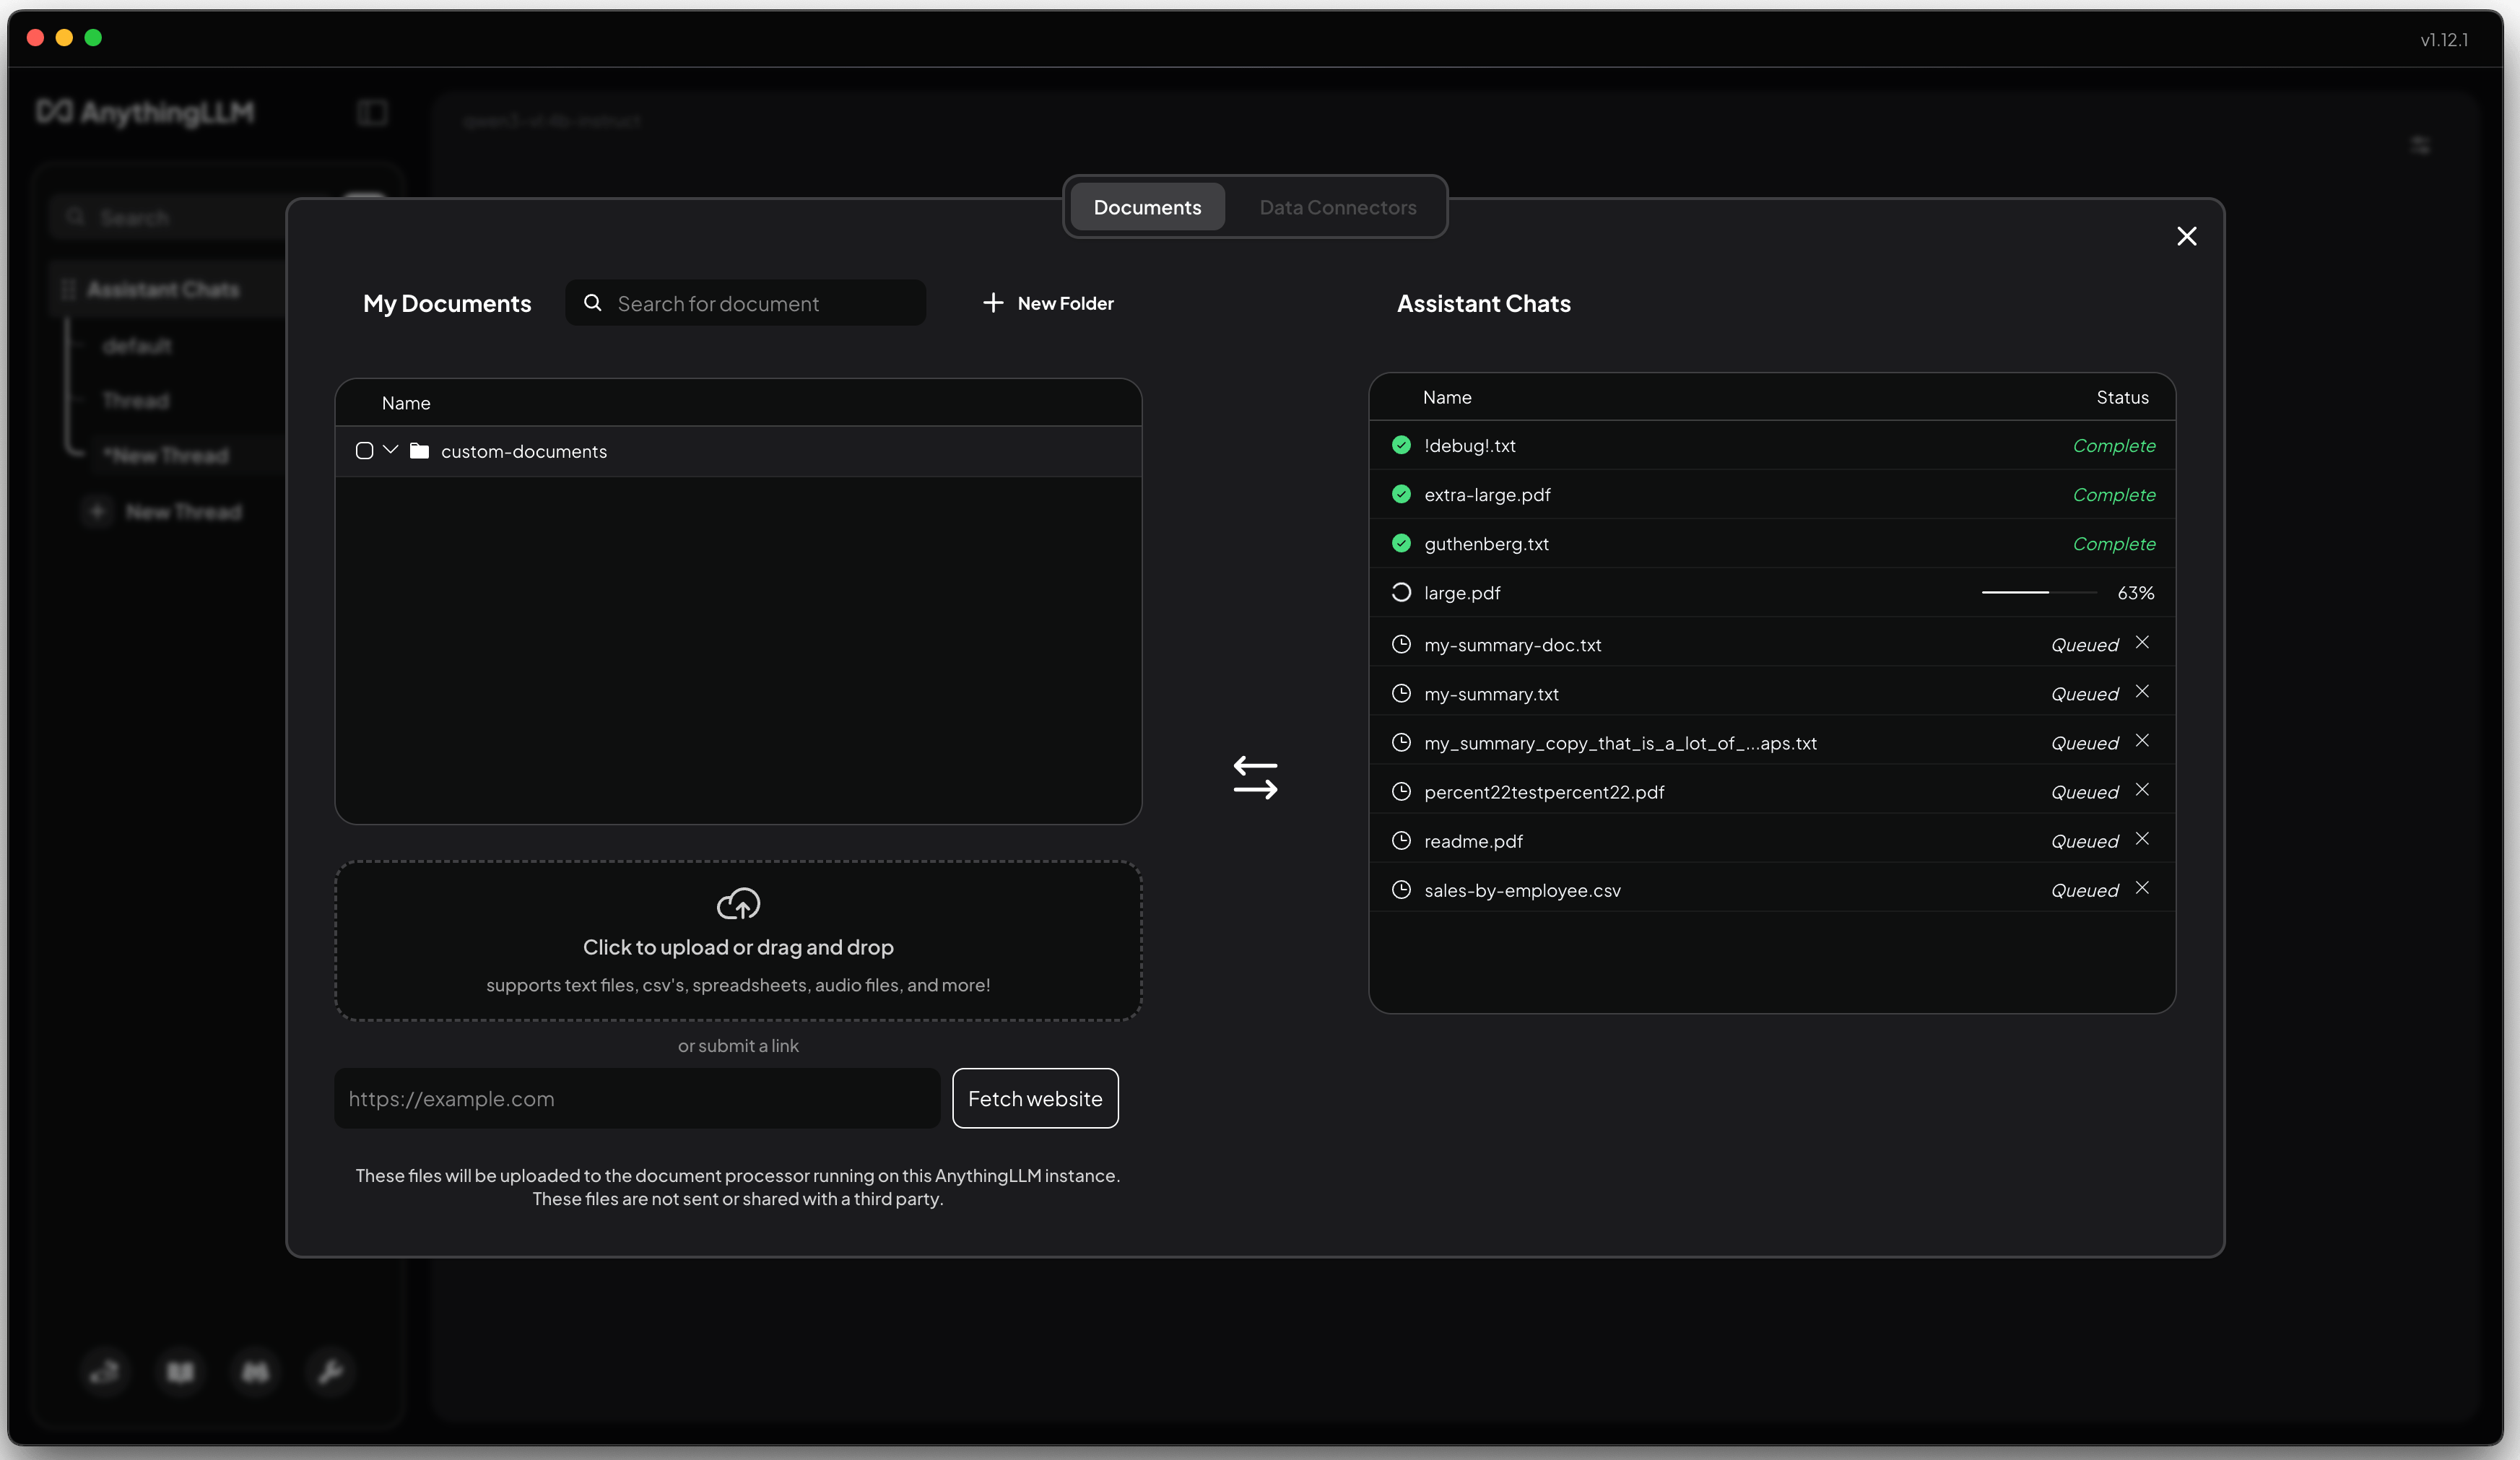Cancel queued readme.pdf with X icon
Screen dimensions: 2520x1460
[x=2142, y=839]
